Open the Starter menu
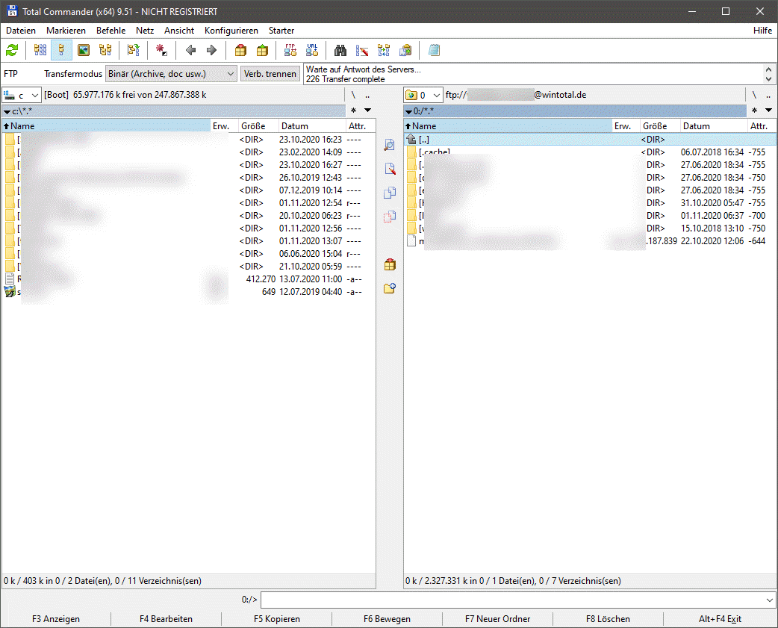Viewport: 778px width, 628px height. (x=281, y=31)
